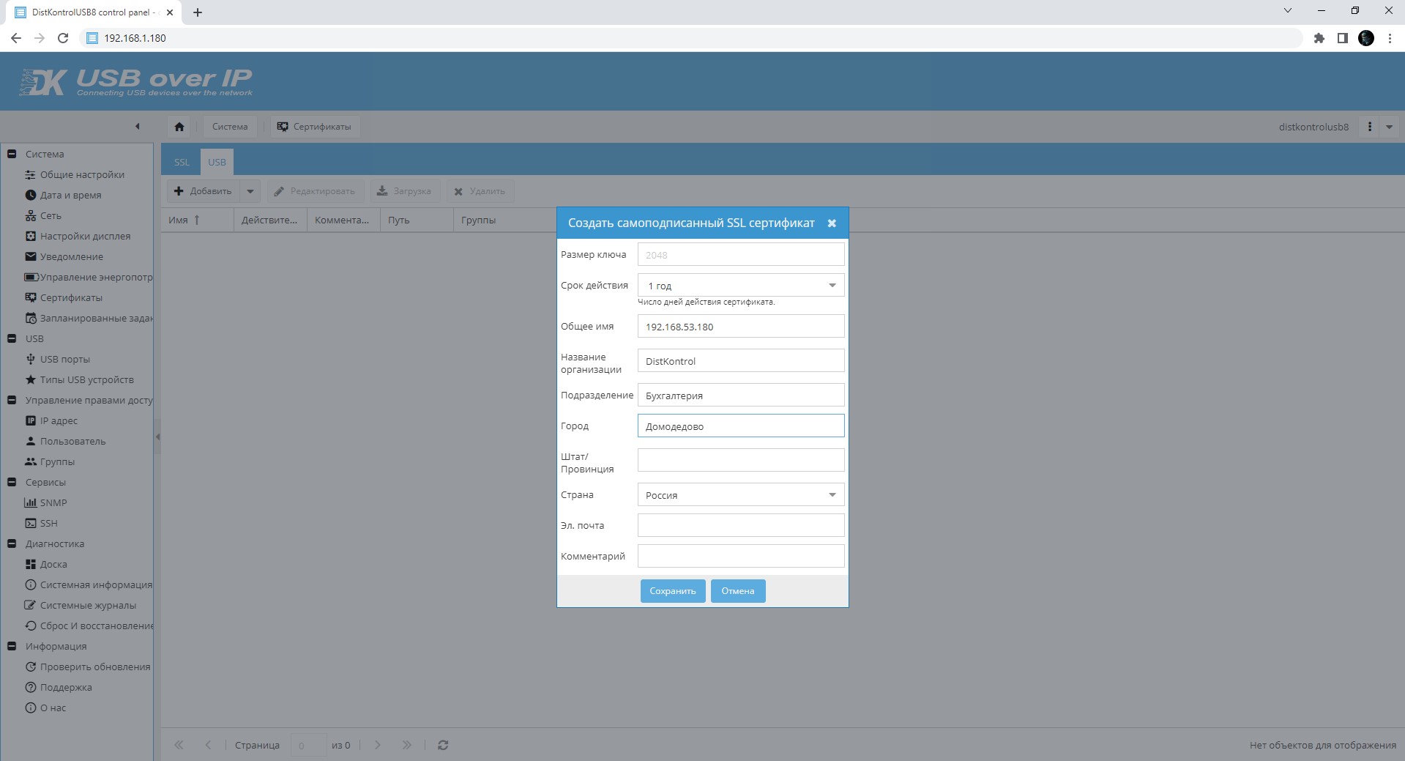Click Название организации input field
The width and height of the screenshot is (1405, 761).
click(x=741, y=361)
